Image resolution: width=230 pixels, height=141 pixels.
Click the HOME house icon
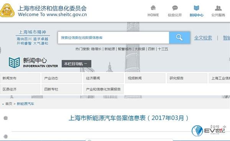(x=153, y=8)
